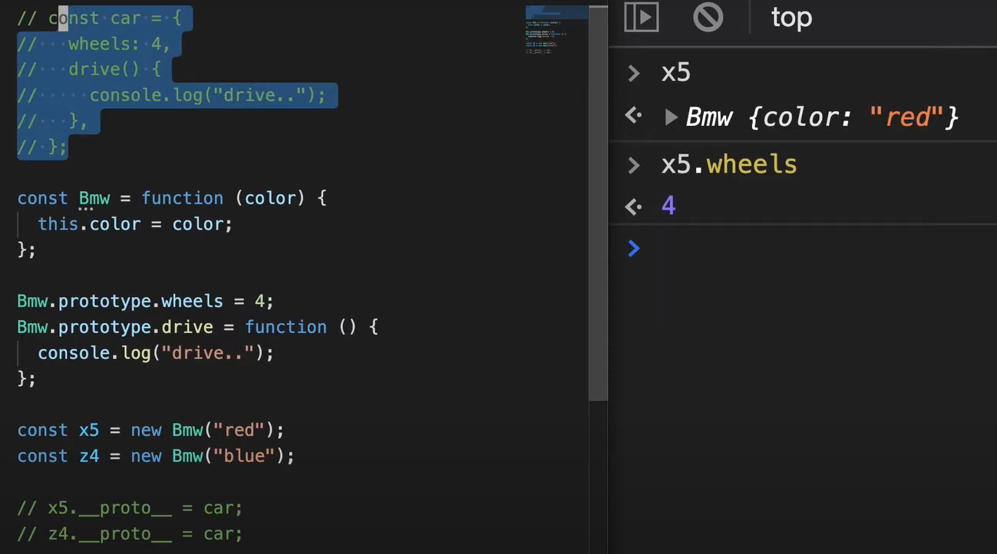997x554 pixels.
Task: Click the Bmw object output text
Action: coord(822,117)
